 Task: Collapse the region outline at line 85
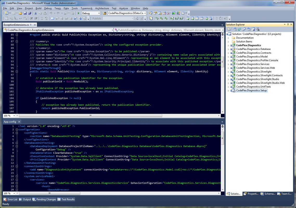pos(17,35)
